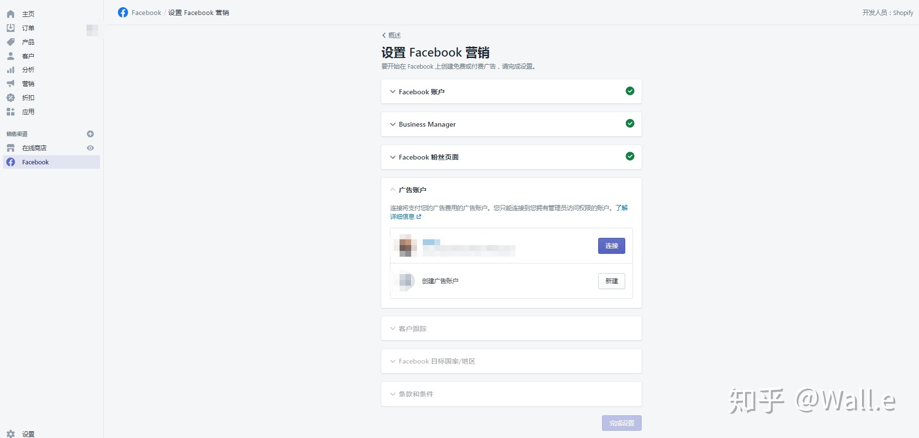
Task: Select 订单 in the sidebar menu
Action: click(x=28, y=28)
